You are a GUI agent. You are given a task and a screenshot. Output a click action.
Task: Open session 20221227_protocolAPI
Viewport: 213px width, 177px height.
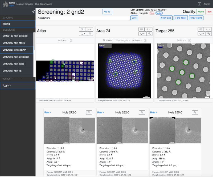point(17,50)
